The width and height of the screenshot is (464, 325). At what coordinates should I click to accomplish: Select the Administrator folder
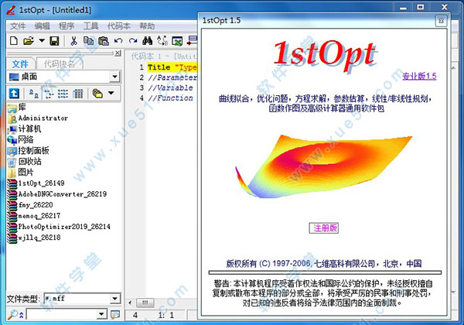[38, 118]
